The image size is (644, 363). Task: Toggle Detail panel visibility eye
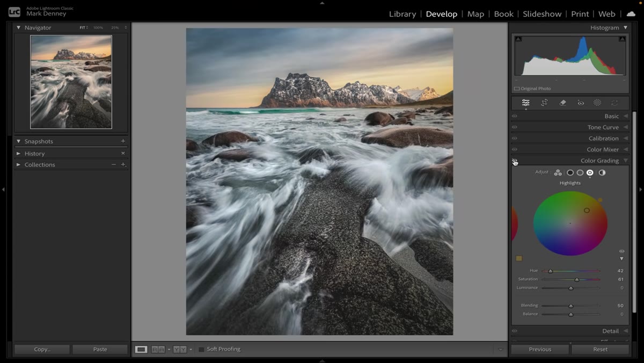point(514,331)
